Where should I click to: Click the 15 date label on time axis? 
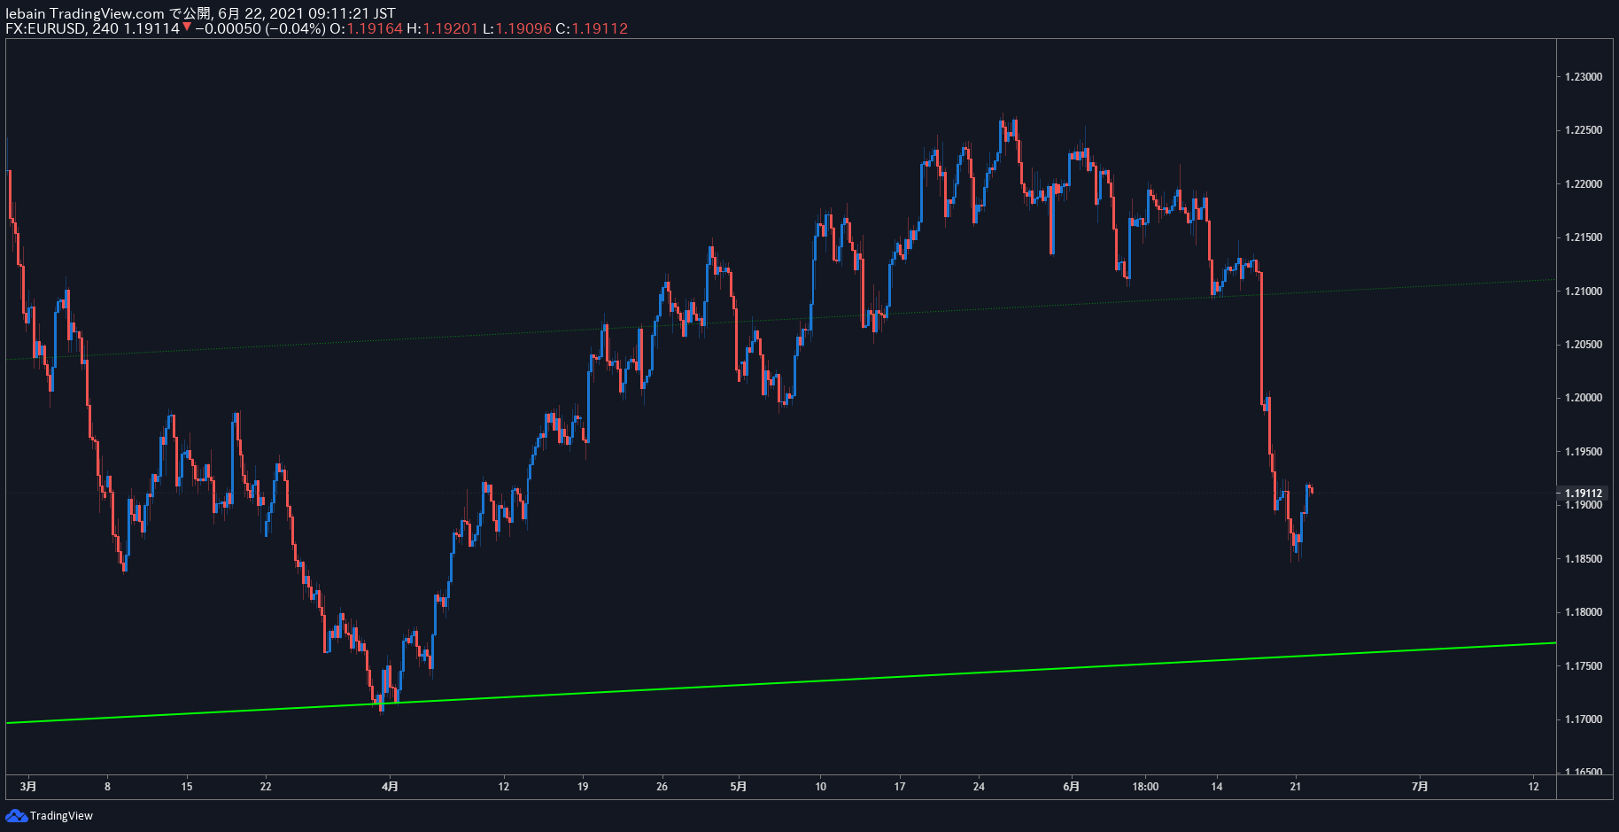pyautogui.click(x=187, y=786)
